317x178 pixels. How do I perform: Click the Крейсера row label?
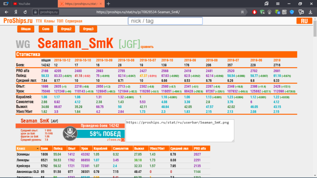[23, 166]
